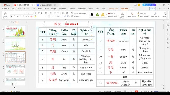
Task: Open superscript options dropdown
Action: pyautogui.click(x=28, y=16)
